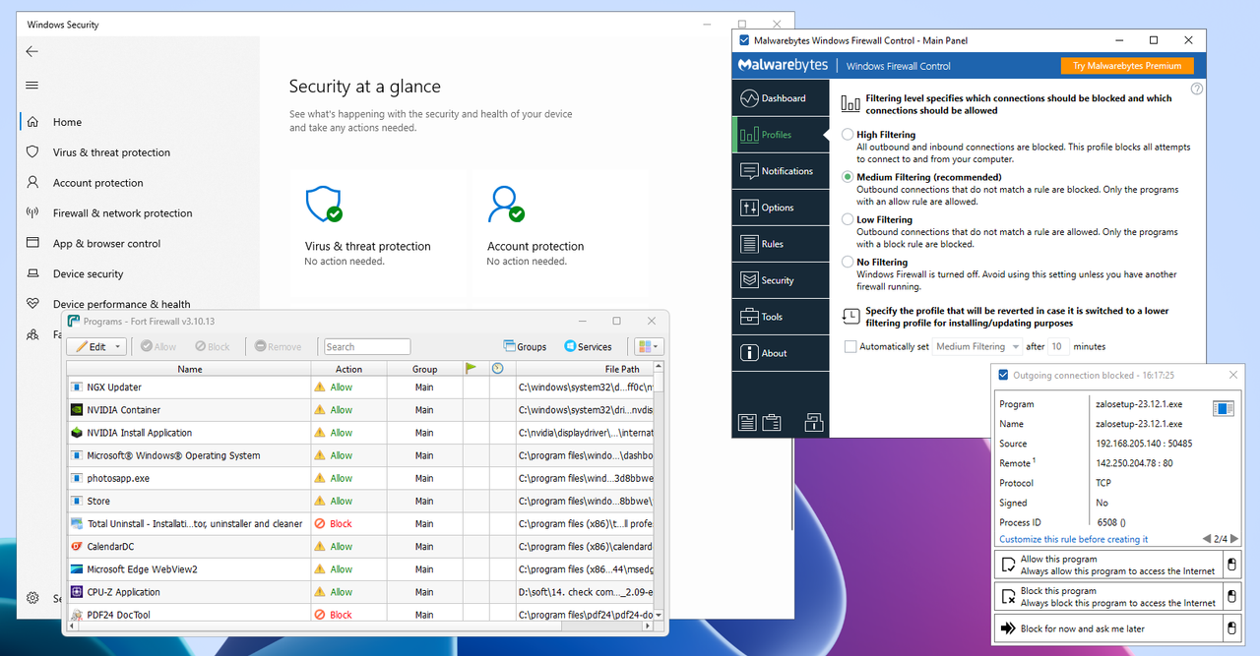Open the colored grid options dropdown in Fort Firewall

pos(650,346)
